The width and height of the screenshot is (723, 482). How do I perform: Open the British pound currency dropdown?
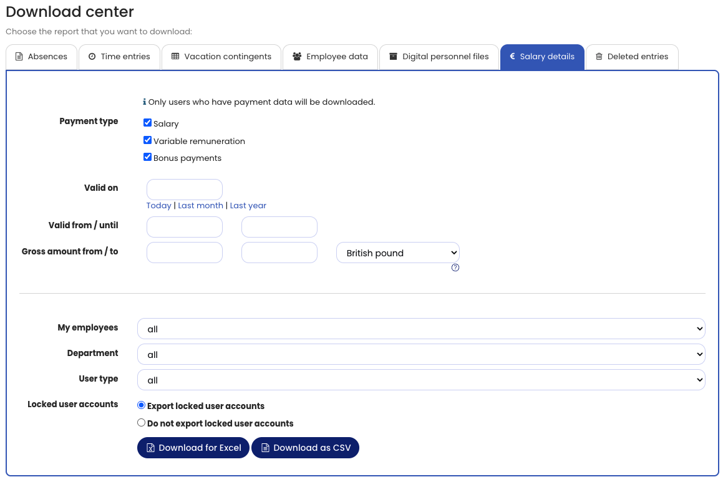click(x=398, y=253)
